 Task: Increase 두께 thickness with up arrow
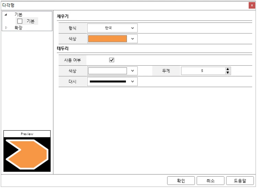tap(227, 69)
